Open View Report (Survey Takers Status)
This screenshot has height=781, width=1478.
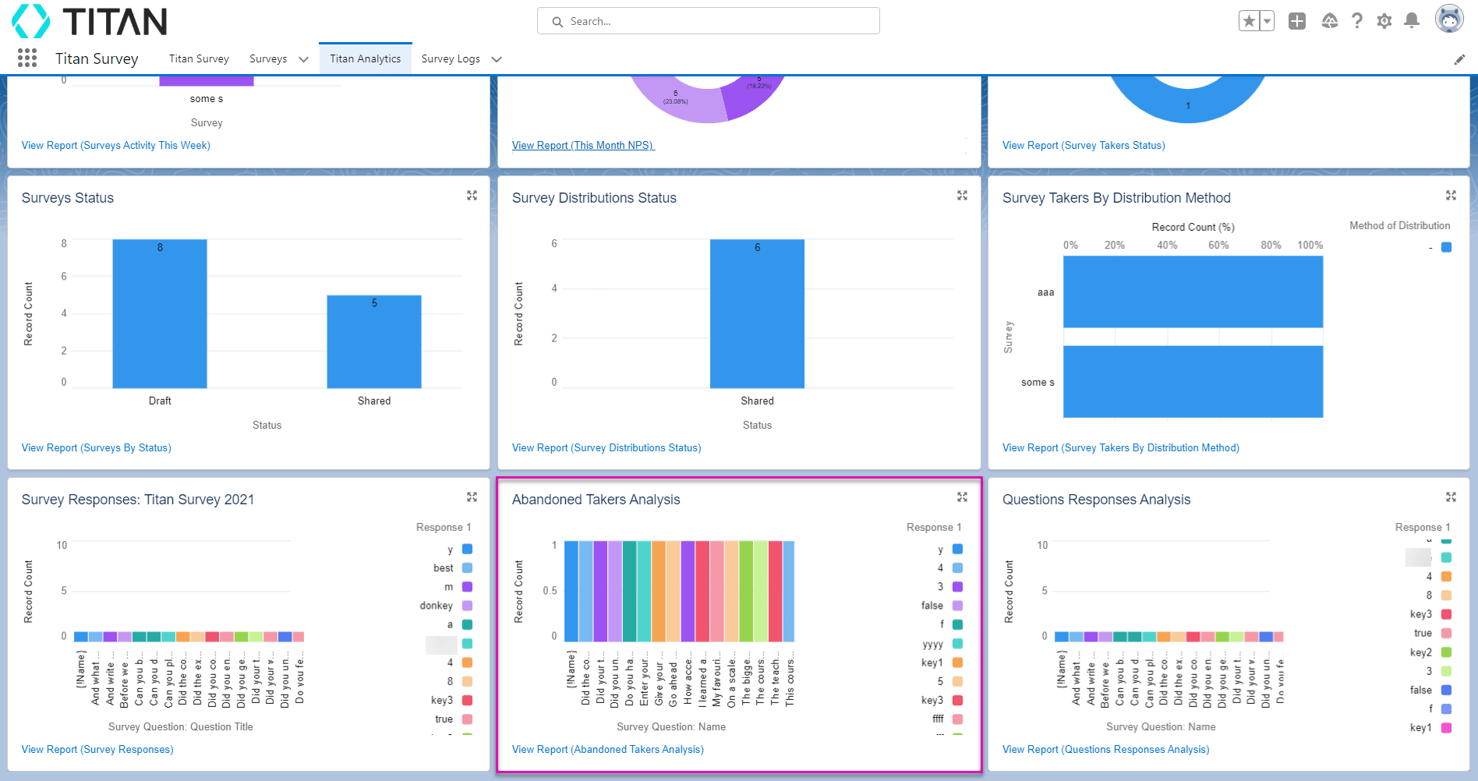tap(1084, 145)
